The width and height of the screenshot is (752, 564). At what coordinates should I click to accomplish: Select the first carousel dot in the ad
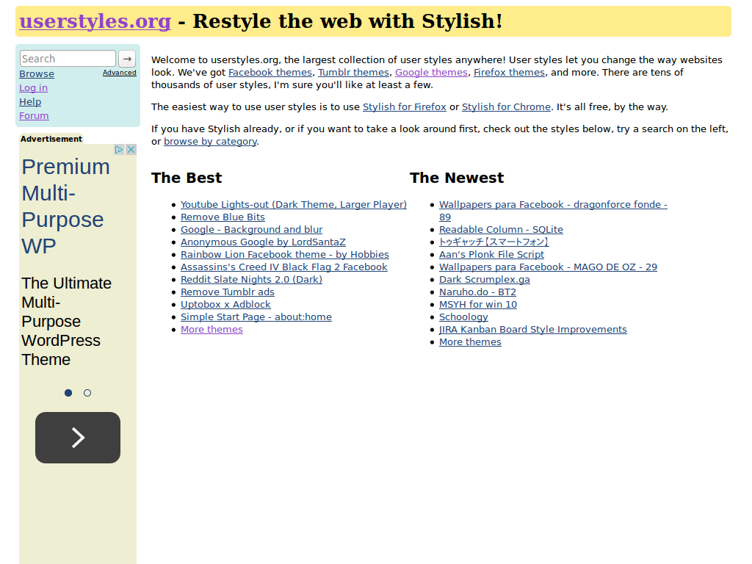[x=68, y=393]
